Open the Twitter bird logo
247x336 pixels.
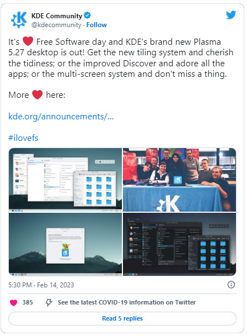pos(231,15)
